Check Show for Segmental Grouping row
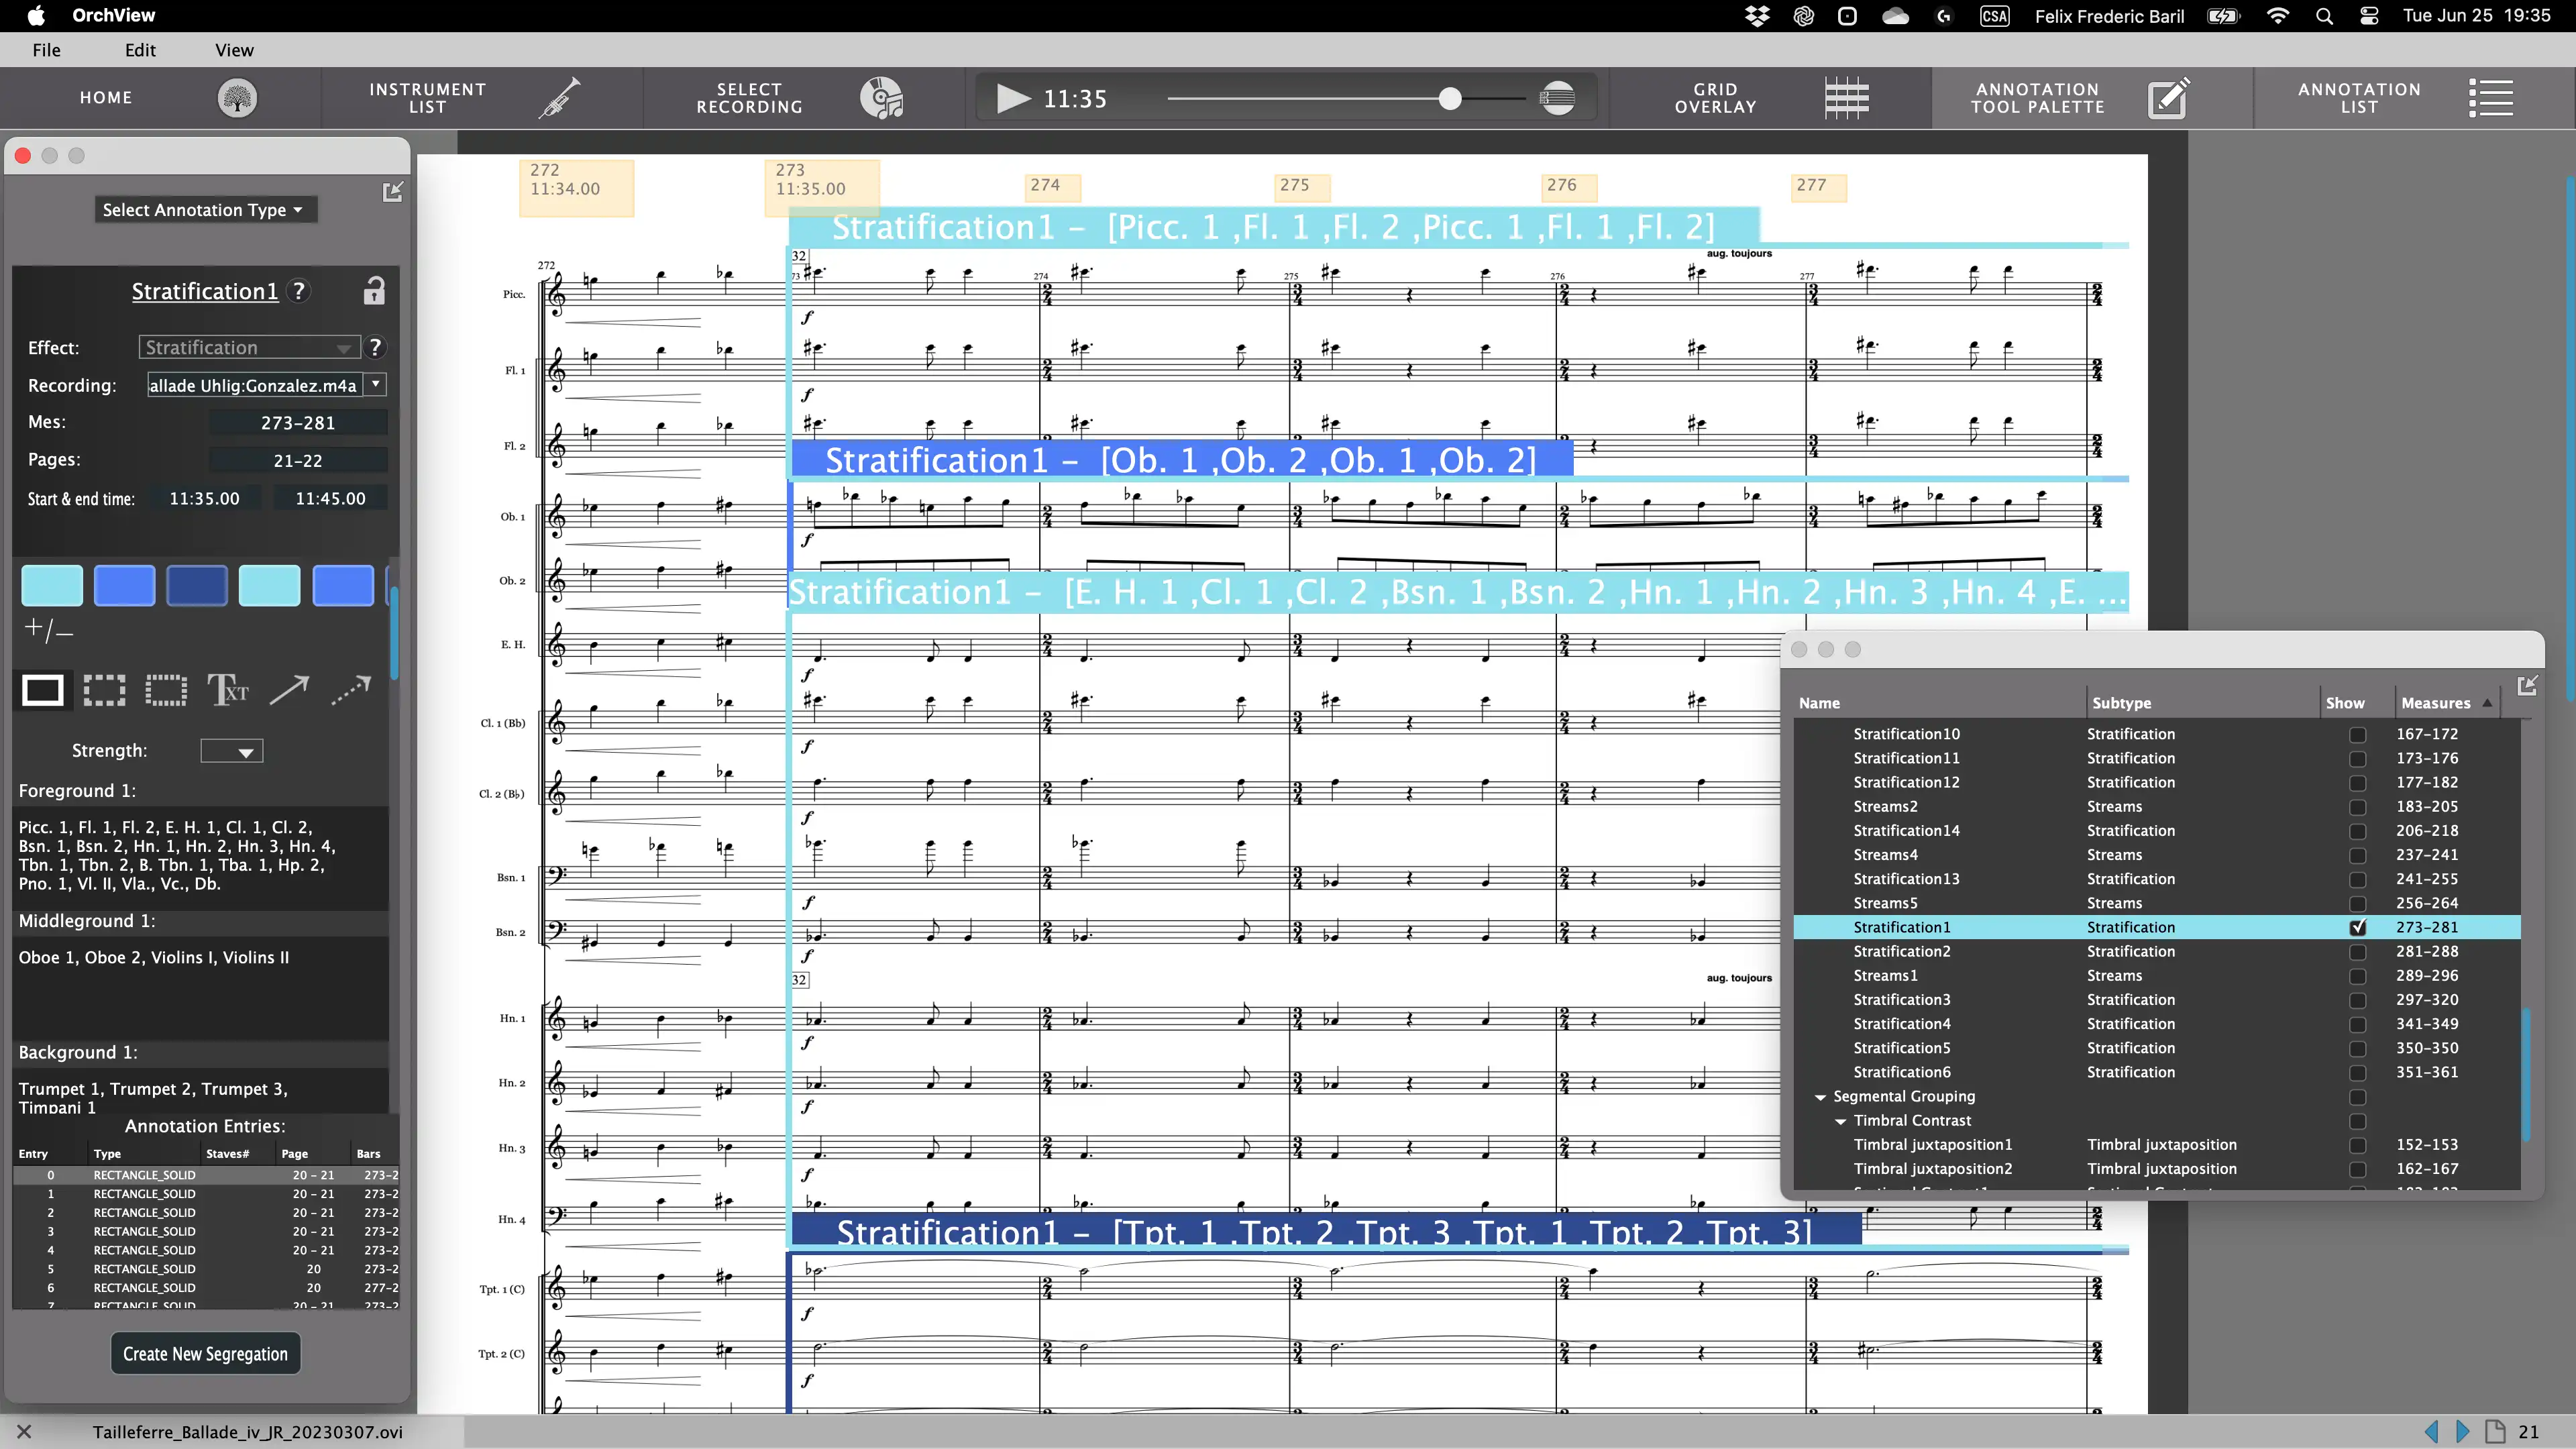 coord(2357,1097)
